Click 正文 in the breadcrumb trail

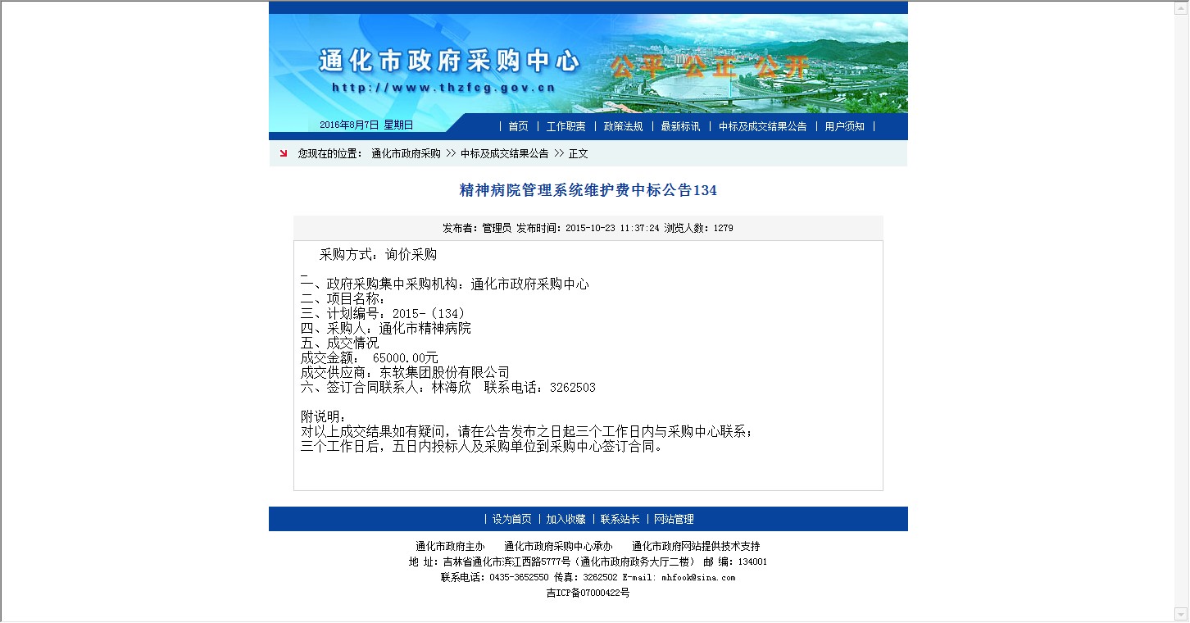coord(578,153)
